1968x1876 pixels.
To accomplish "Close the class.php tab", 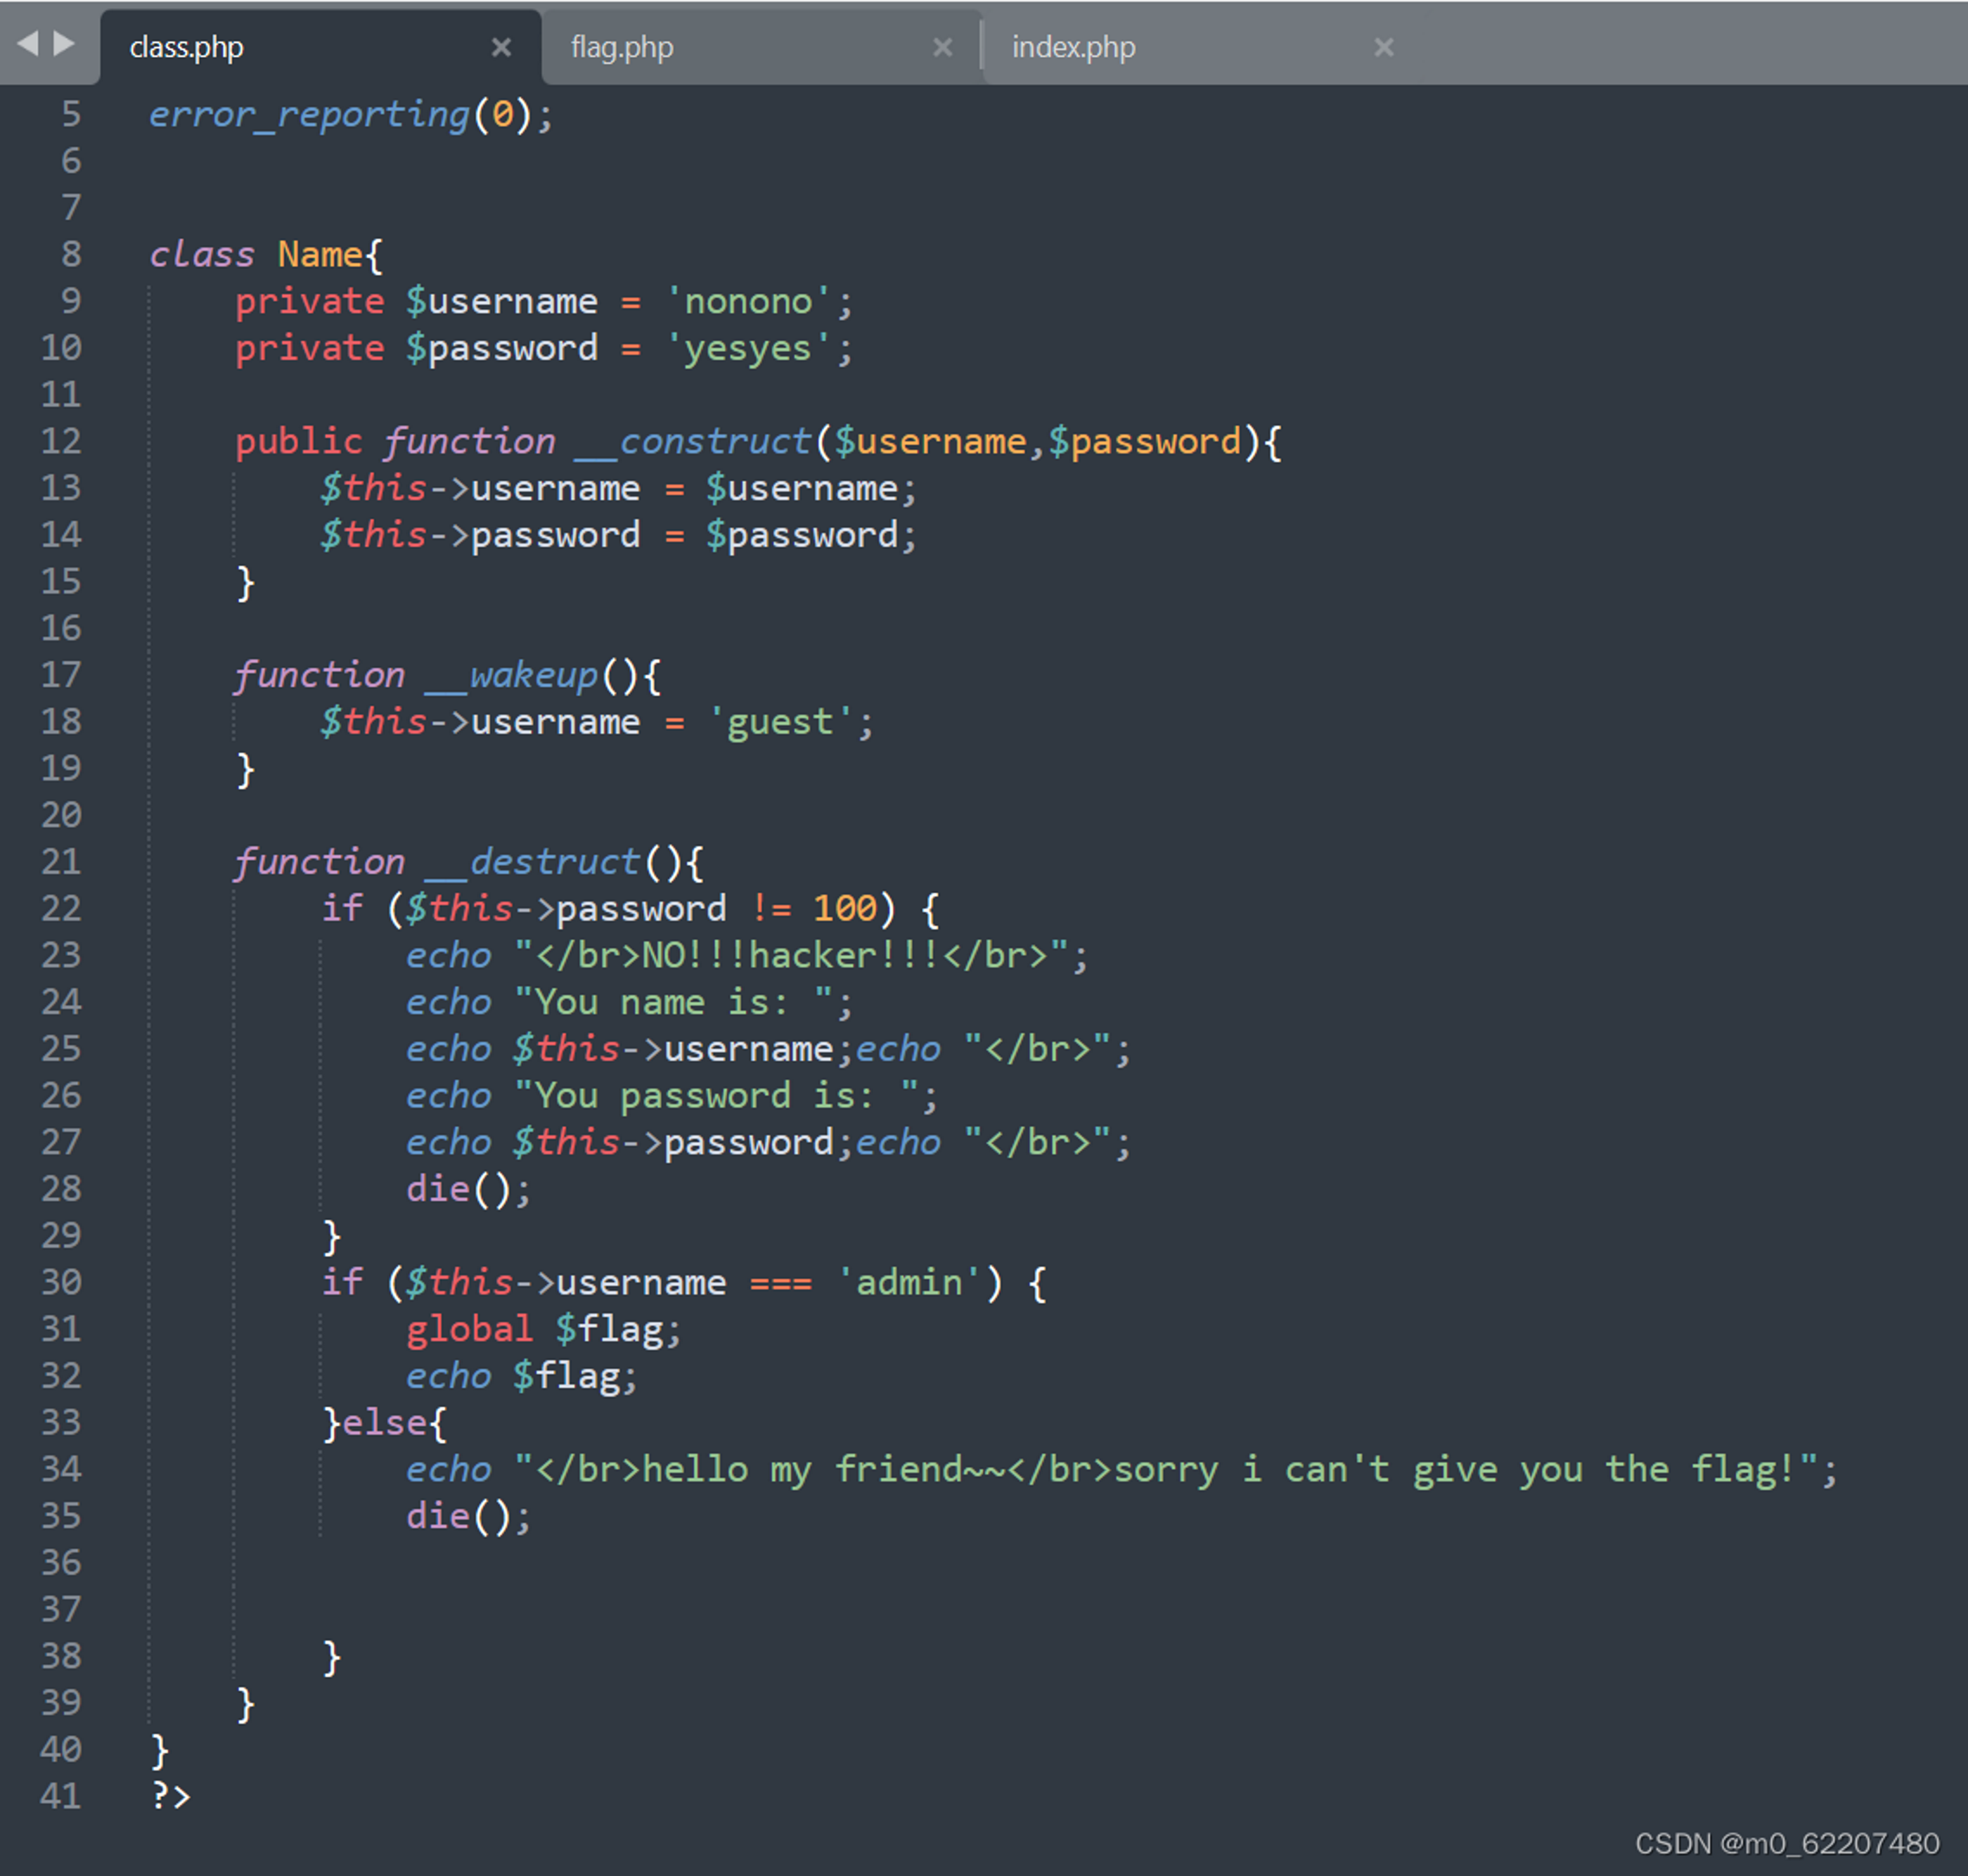I will tap(501, 47).
